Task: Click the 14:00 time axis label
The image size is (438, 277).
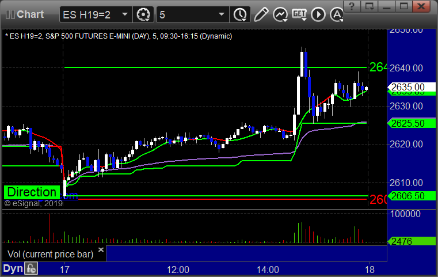Action: (x=268, y=270)
